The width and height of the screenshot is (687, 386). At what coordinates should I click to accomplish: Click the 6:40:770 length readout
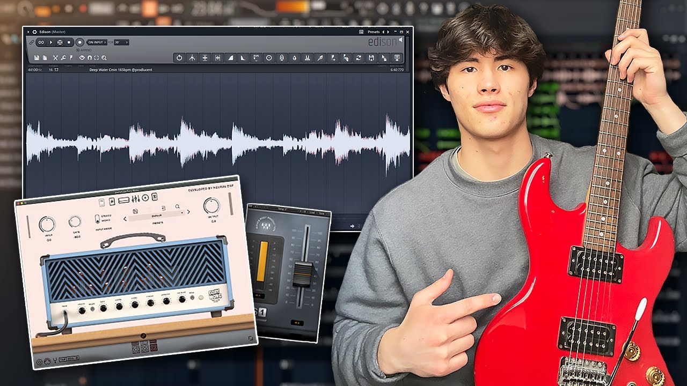[x=397, y=70]
